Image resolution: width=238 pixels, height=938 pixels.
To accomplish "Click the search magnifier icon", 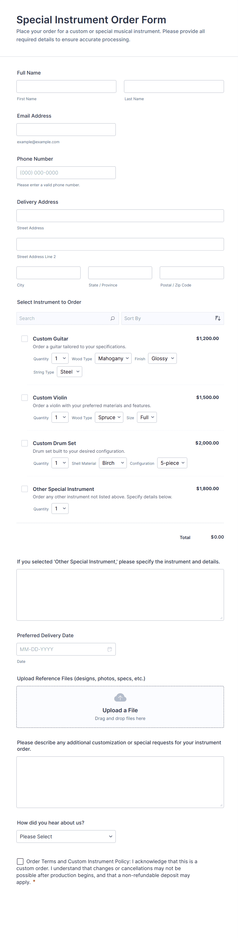I will pos(112,318).
